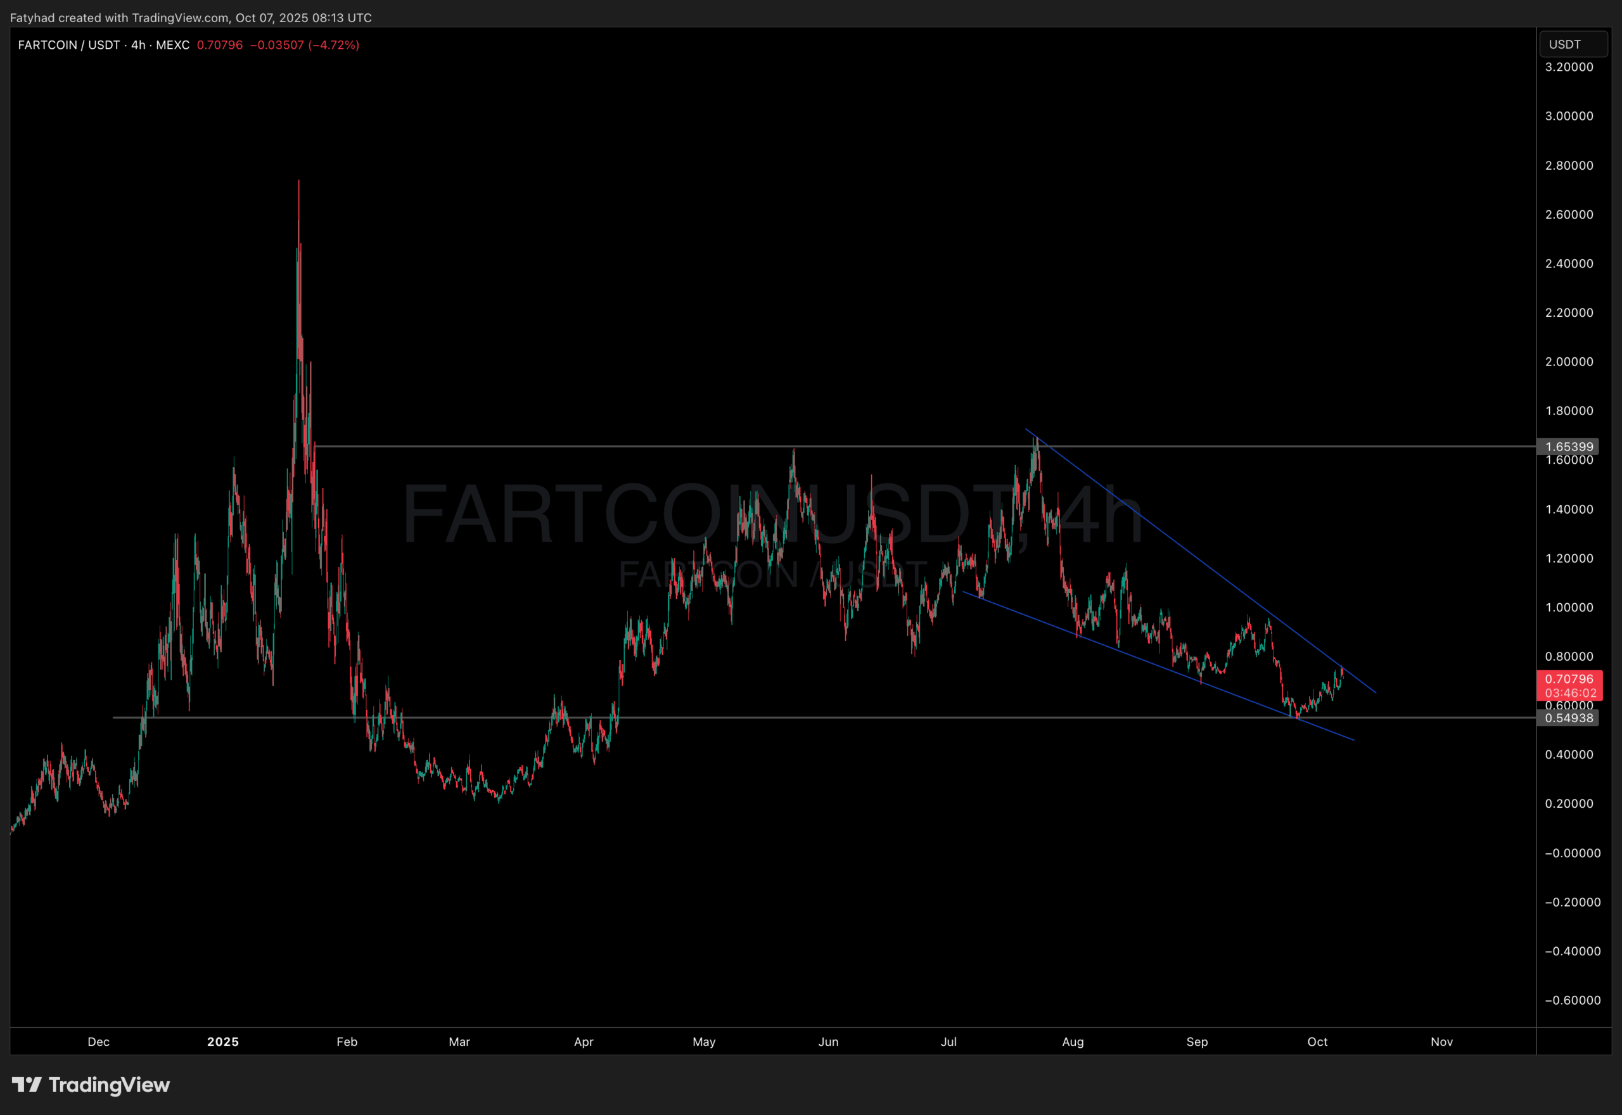Click the 4h interval label in header
Screen dimensions: 1622x1115
[x=138, y=45]
